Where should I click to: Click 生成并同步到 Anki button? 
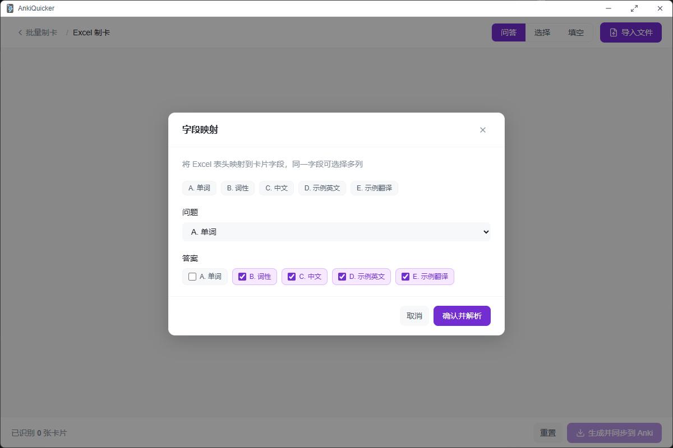(614, 433)
